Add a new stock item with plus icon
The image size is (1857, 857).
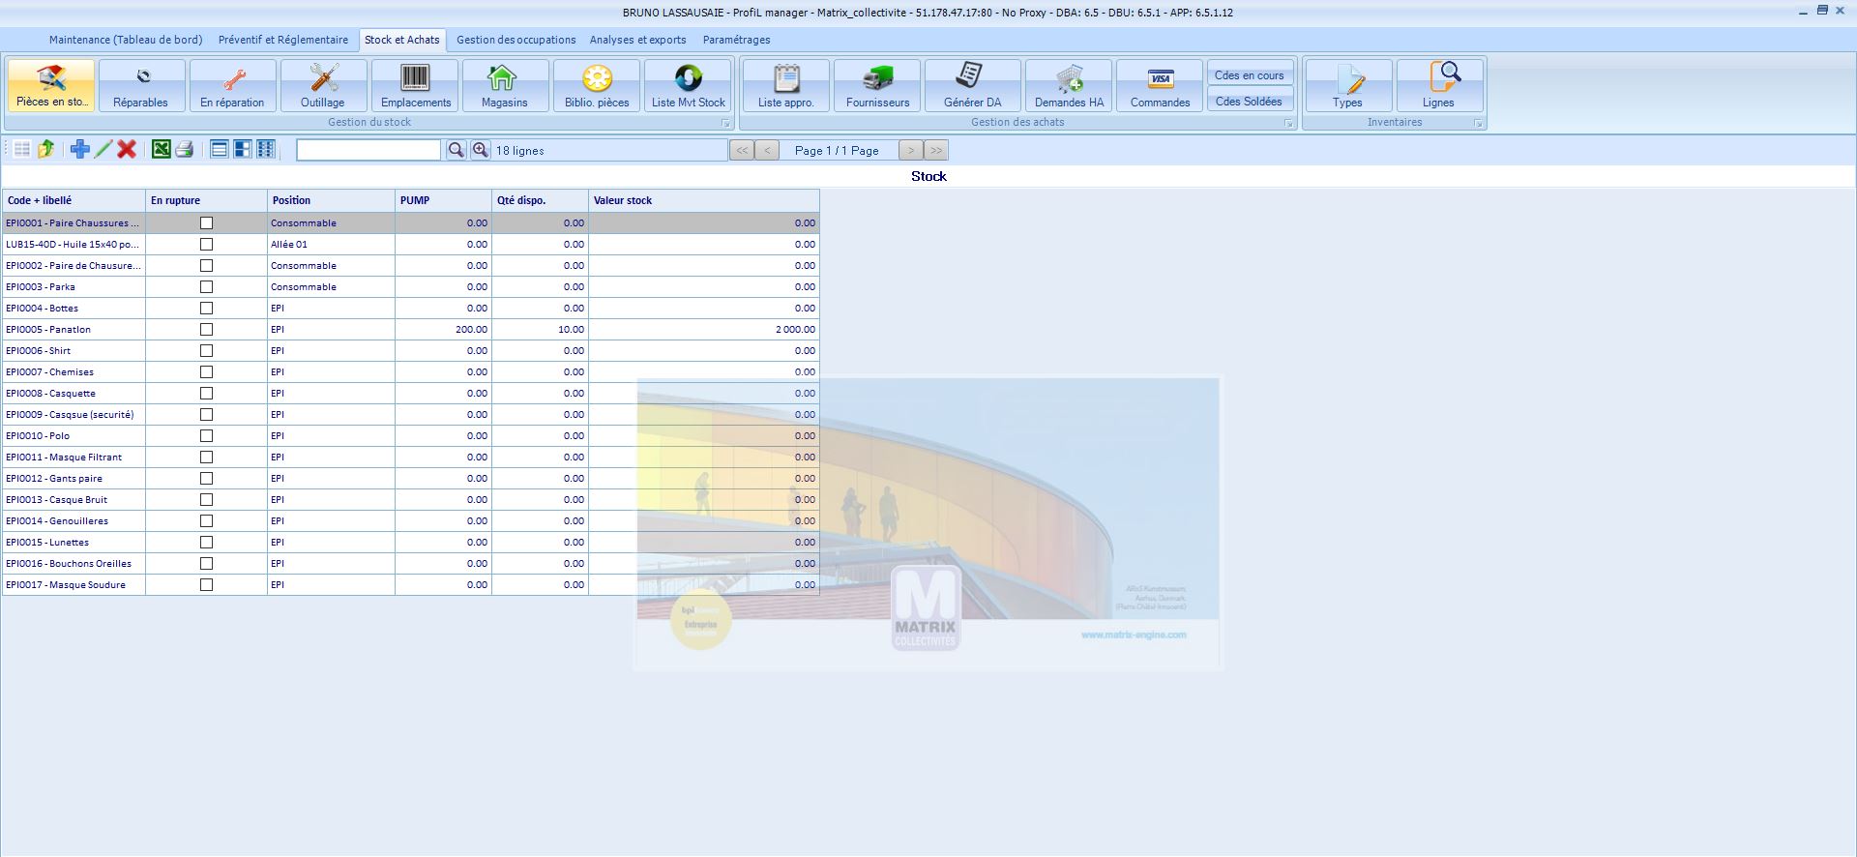(x=80, y=149)
